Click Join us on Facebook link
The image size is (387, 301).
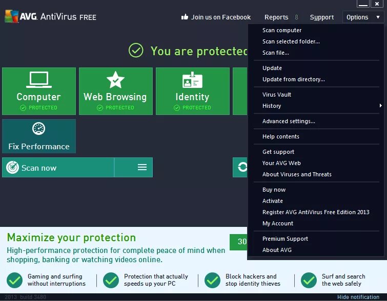pos(221,17)
